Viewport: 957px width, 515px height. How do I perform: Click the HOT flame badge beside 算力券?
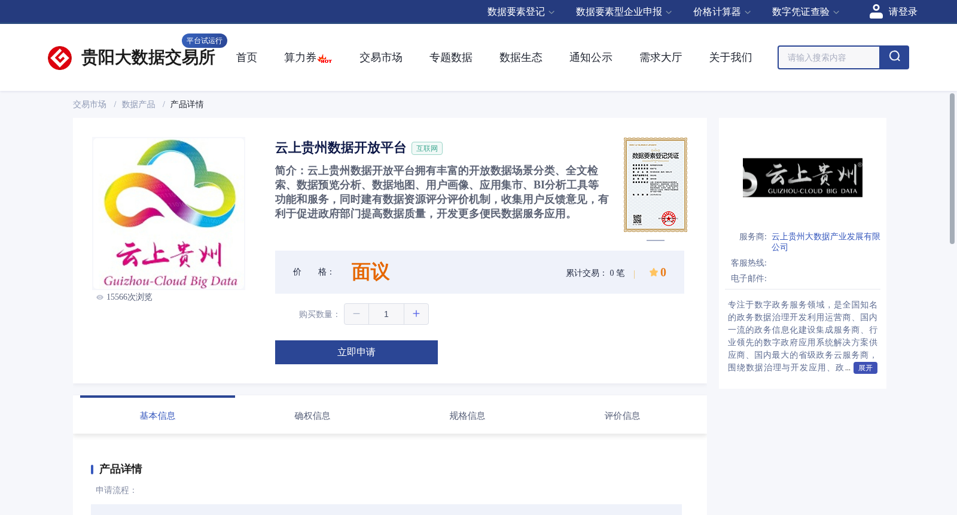pyautogui.click(x=325, y=59)
